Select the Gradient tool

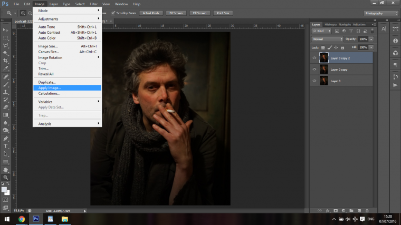point(5,115)
